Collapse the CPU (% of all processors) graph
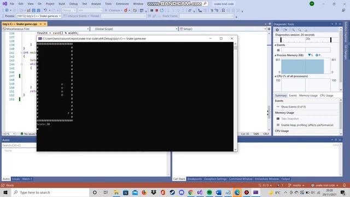 [276, 76]
